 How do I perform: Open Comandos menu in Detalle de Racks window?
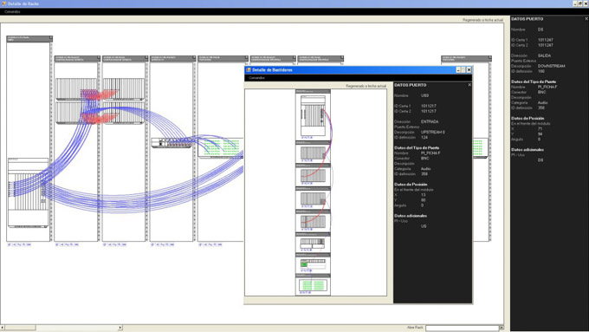click(x=12, y=11)
